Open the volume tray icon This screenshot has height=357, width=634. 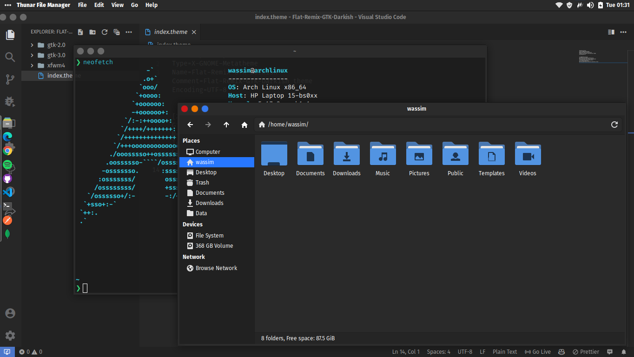[x=590, y=5]
